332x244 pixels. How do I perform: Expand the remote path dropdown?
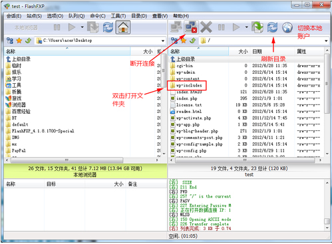[326, 41]
